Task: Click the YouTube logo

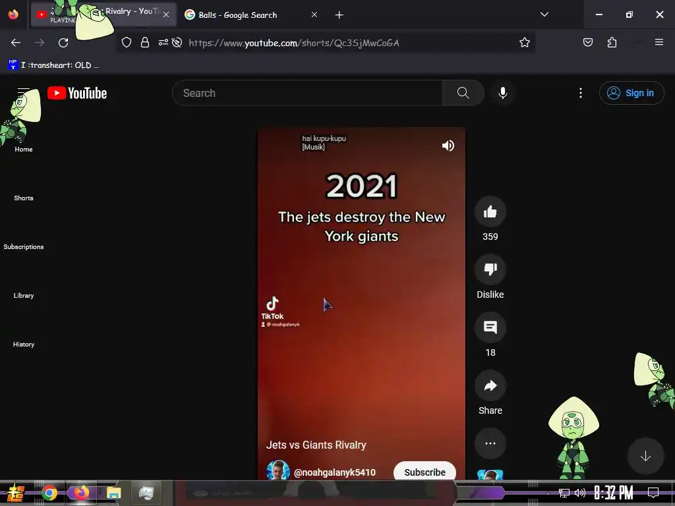Action: click(77, 93)
